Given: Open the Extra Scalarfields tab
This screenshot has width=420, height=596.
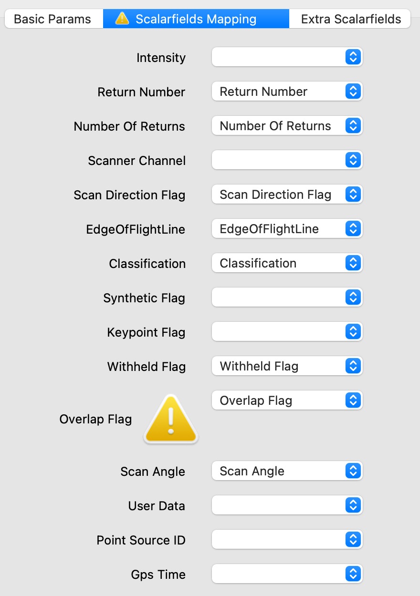Looking at the screenshot, I should point(350,19).
